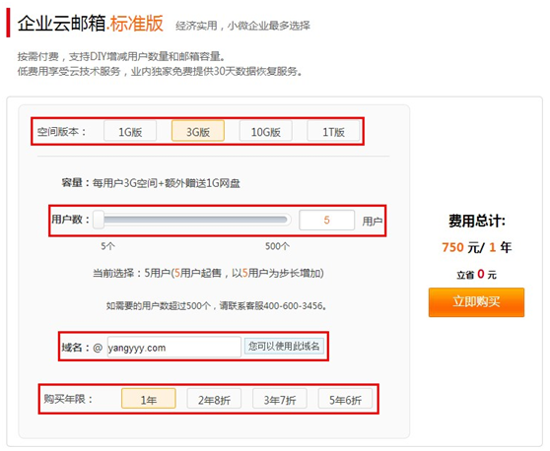This screenshot has height=451, width=550.
Task: Focus the user count number field
Action: (x=326, y=220)
